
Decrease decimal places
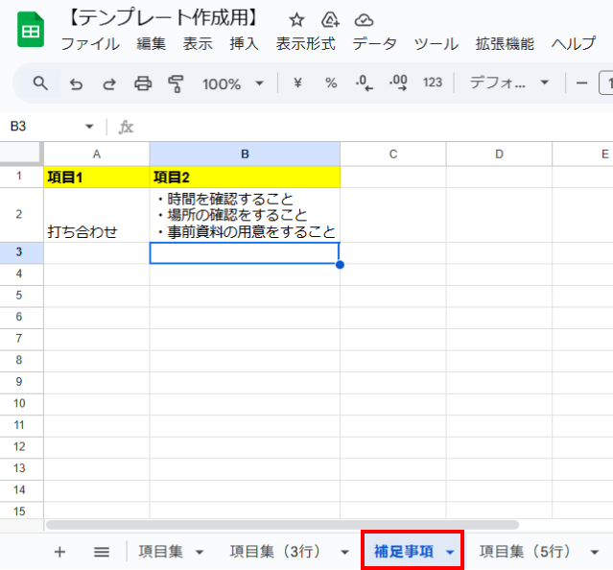tap(364, 83)
